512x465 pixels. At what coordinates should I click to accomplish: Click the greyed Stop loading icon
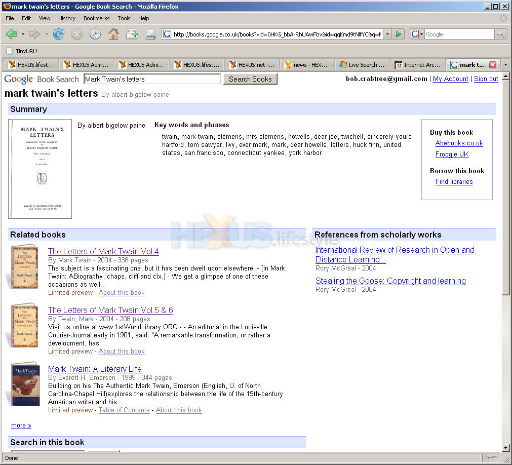77,34
